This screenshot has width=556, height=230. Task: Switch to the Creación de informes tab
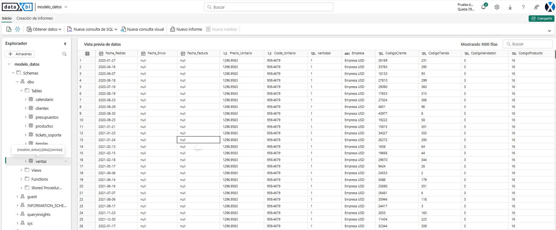tap(34, 18)
